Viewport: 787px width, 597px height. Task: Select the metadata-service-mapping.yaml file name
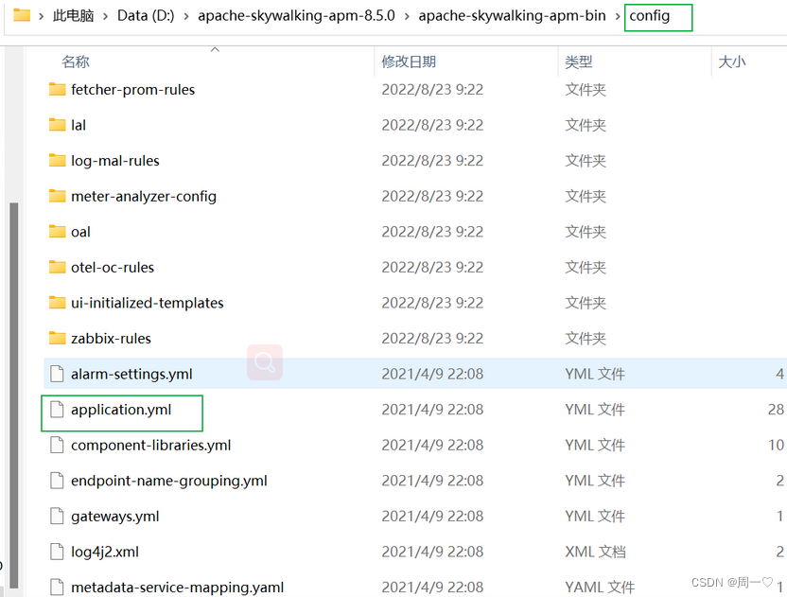pos(177,588)
